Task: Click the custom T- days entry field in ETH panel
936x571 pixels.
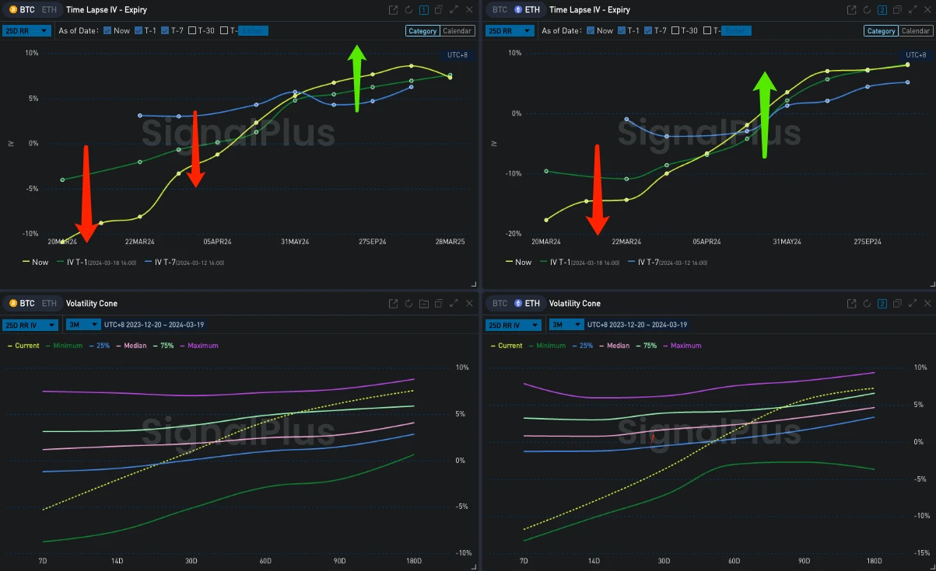Action: [x=735, y=31]
